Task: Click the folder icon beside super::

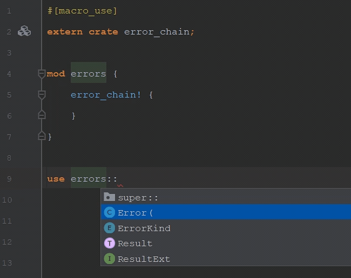Action: pos(109,197)
